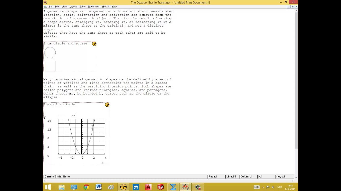
Task: Open the Global menu
Action: click(x=105, y=7)
